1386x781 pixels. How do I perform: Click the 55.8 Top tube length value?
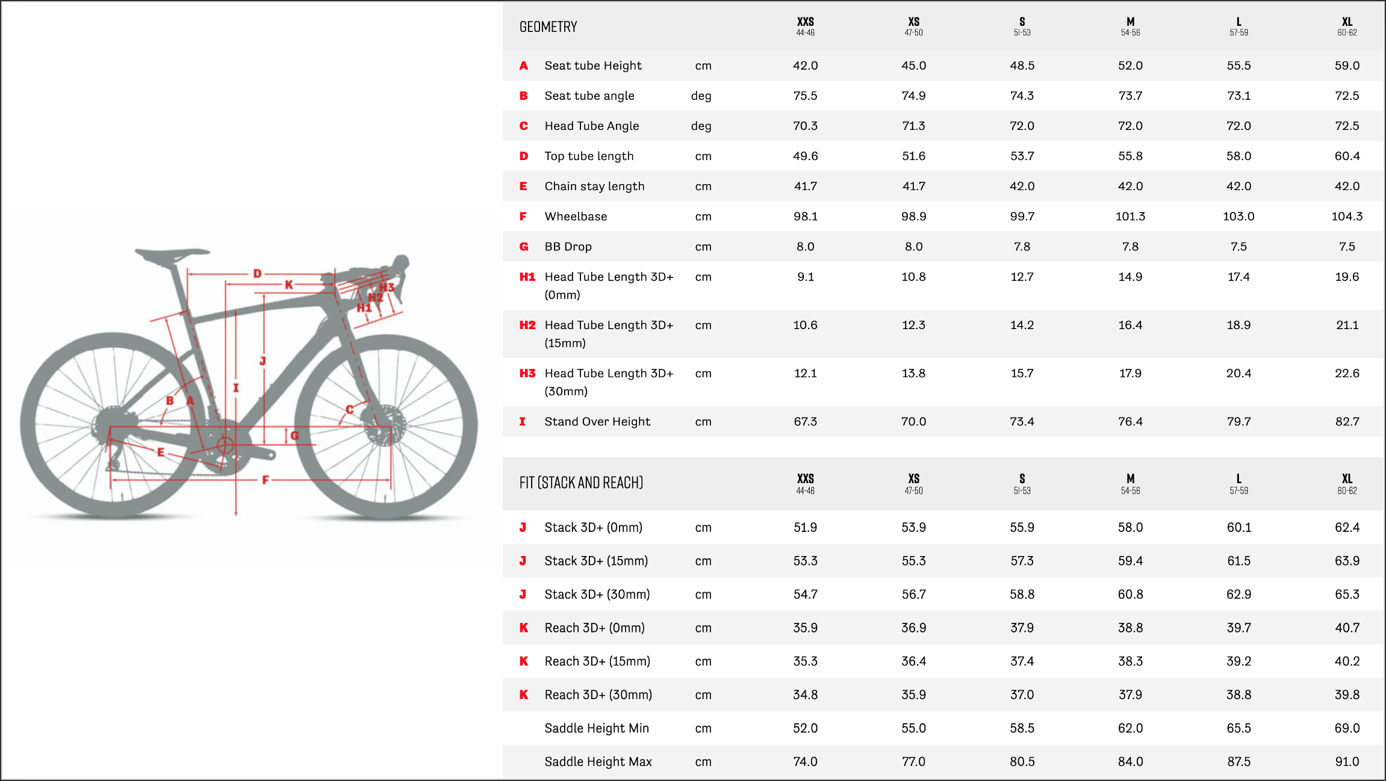(1130, 156)
